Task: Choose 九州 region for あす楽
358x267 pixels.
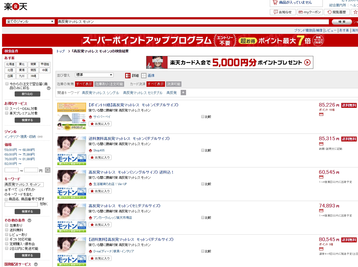Action: 22,76
